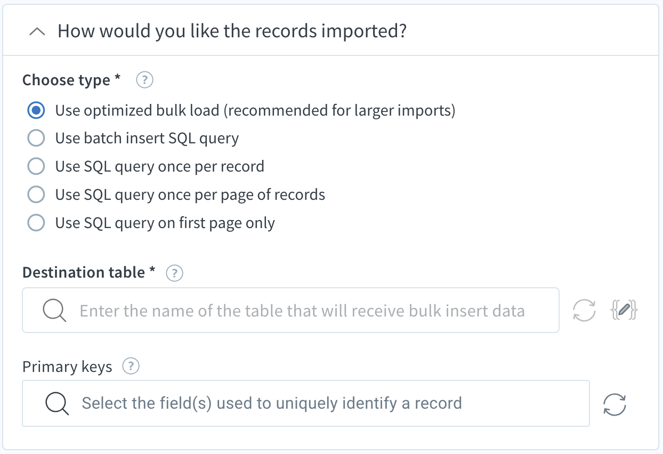Open help for Destination table
Viewport: 663px width, 454px height.
point(174,273)
